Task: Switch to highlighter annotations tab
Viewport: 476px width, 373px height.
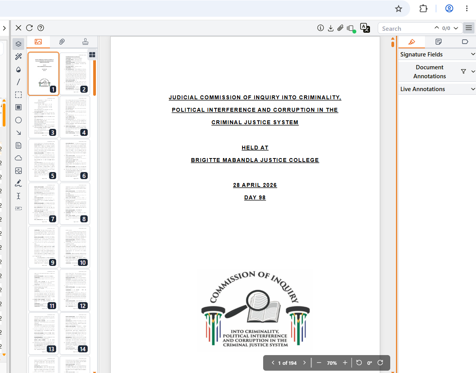Action: pos(412,42)
